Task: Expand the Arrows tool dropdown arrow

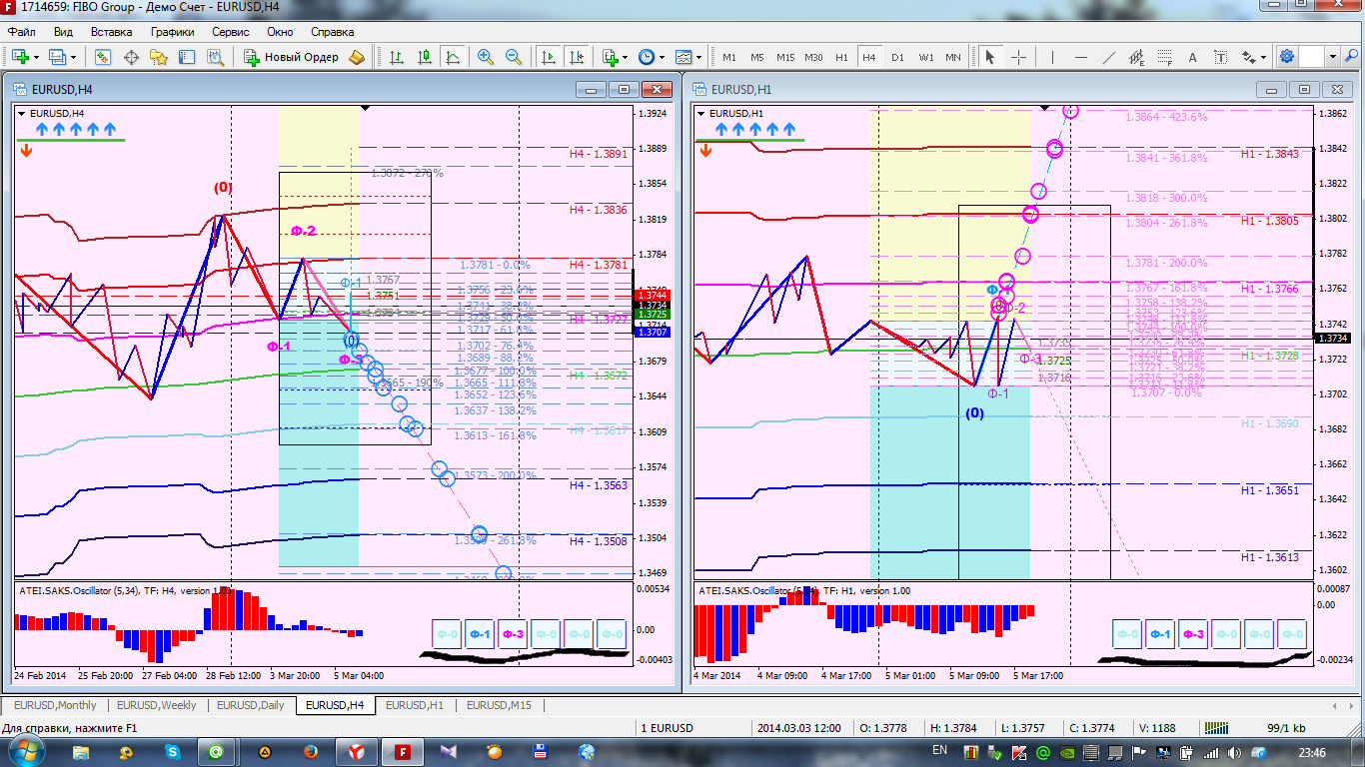Action: 1264,57
